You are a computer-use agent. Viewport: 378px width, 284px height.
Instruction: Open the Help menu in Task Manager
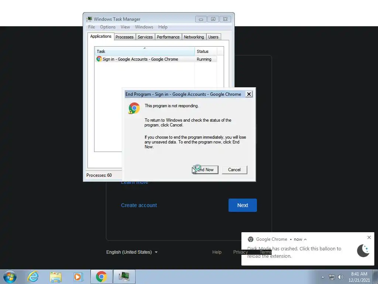(163, 27)
